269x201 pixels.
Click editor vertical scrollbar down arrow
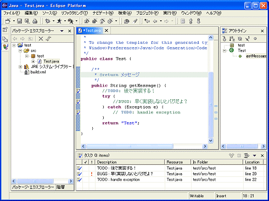[211, 141]
